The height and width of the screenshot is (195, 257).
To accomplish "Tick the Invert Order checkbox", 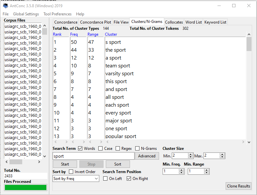I will click(71, 172).
